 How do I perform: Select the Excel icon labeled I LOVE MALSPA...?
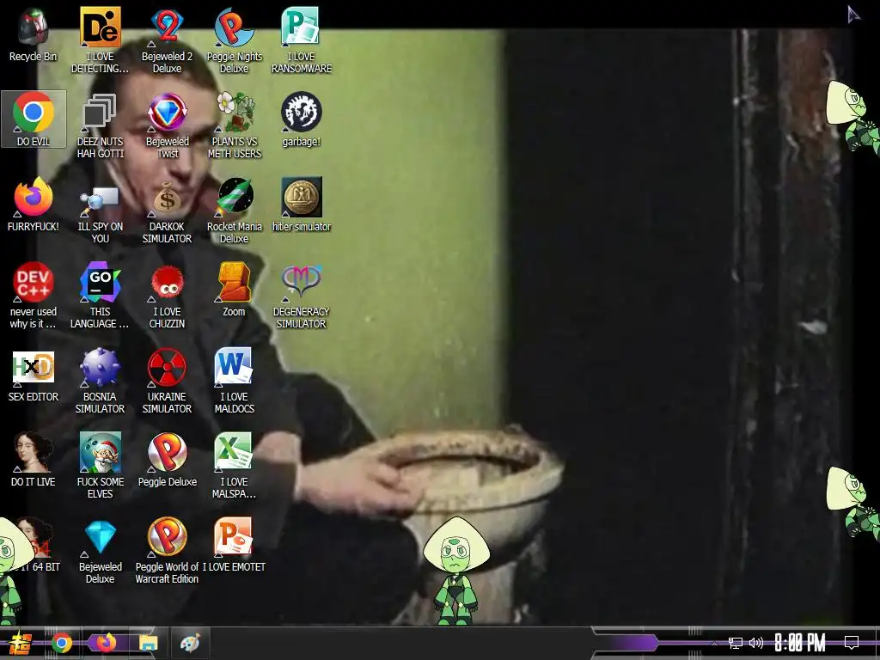click(234, 466)
